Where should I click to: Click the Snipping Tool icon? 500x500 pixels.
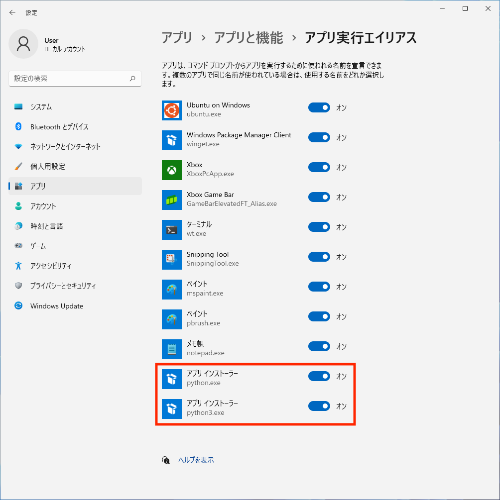(172, 259)
